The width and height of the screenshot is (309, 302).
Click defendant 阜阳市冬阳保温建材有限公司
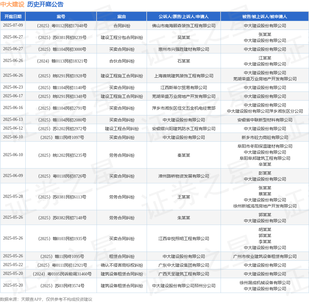[x=265, y=146]
